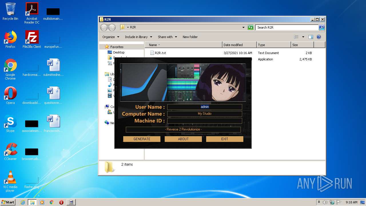Select the User Name input field
This screenshot has height=206, width=366.
point(205,107)
